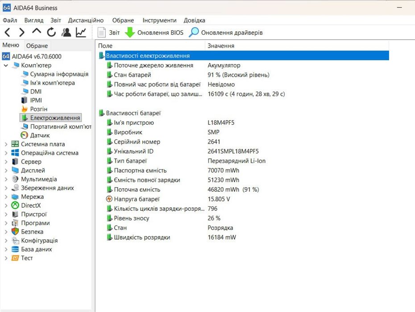Click the Дисплей monitor icon

[15, 170]
